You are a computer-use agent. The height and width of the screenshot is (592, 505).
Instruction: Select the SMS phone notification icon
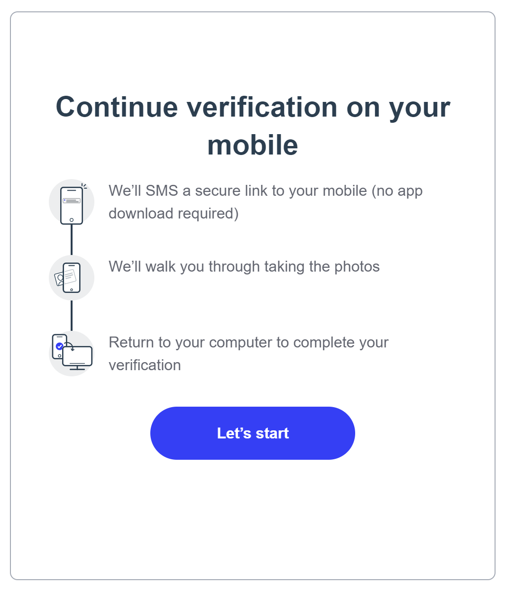72,202
